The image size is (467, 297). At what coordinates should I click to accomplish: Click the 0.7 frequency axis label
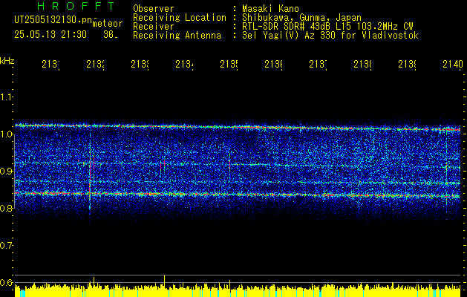[7, 245]
